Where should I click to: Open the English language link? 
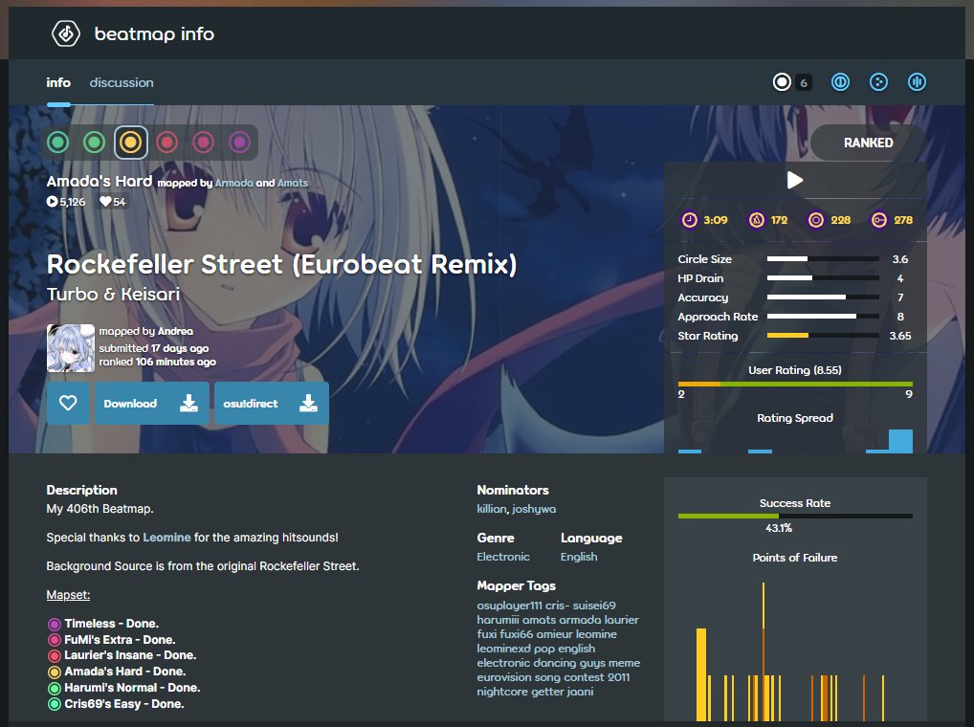pos(579,557)
